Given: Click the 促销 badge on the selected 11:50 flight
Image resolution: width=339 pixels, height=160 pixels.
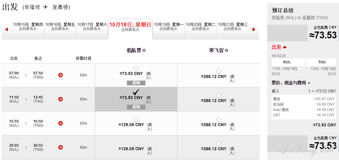Looking at the screenshot, I should pos(136,107).
